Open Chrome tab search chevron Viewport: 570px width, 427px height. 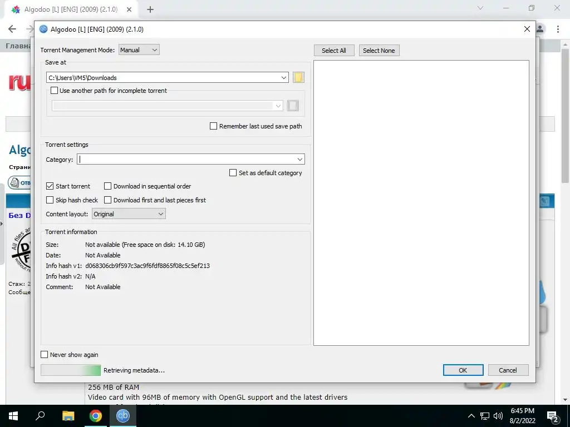(480, 8)
